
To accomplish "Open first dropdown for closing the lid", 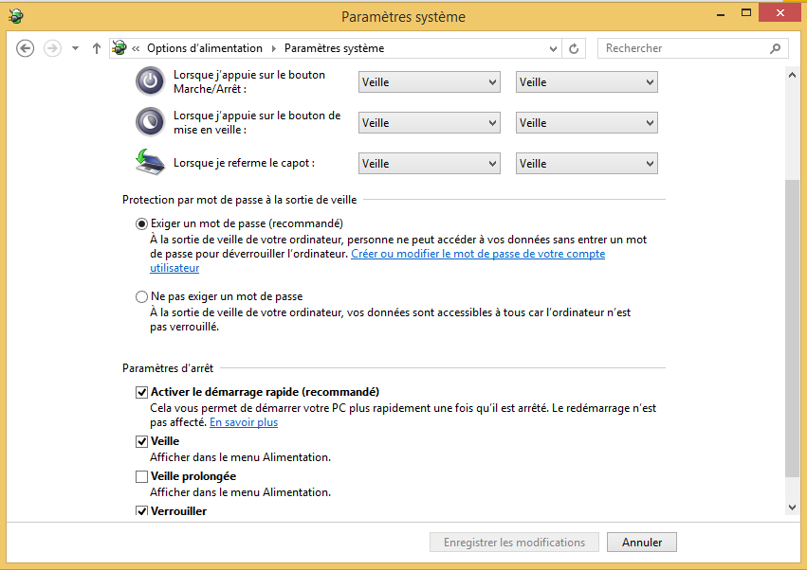I will 430,164.
